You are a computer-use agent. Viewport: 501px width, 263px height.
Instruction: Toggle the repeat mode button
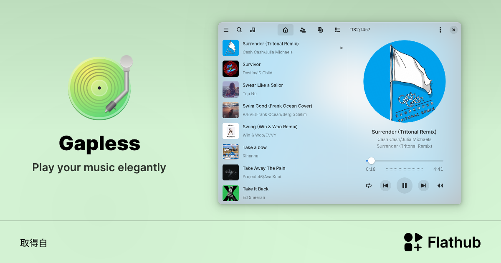[369, 186]
